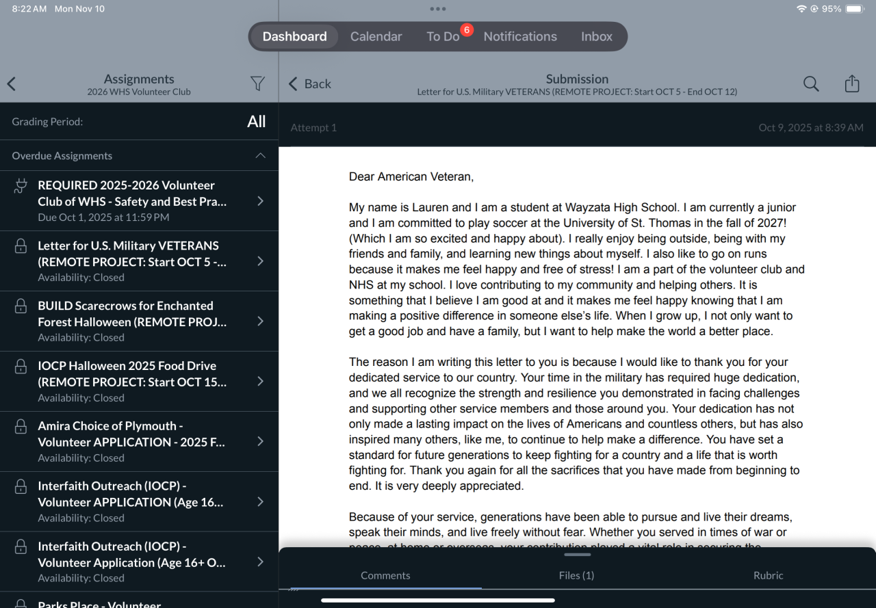Viewport: 876px width, 608px height.
Task: Tap the Attempt 1 label
Action: click(313, 127)
